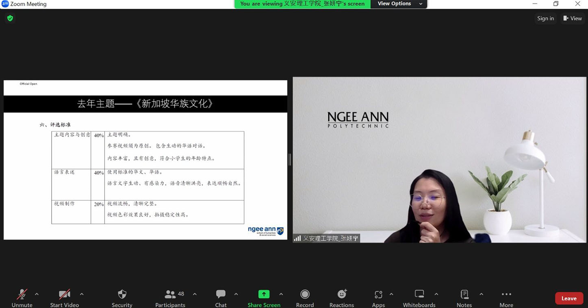Expand the arrow next to Share Screen

coord(281,294)
